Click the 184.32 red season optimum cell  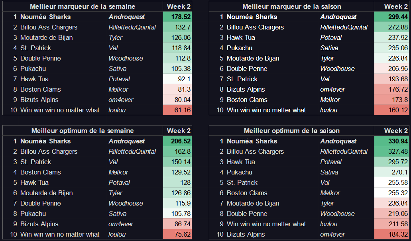[391, 235]
